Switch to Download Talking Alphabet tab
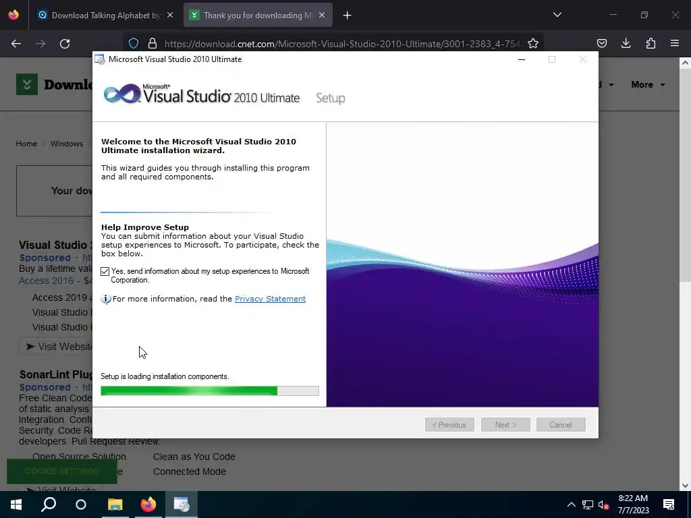The height and width of the screenshot is (518, 691). pyautogui.click(x=100, y=16)
